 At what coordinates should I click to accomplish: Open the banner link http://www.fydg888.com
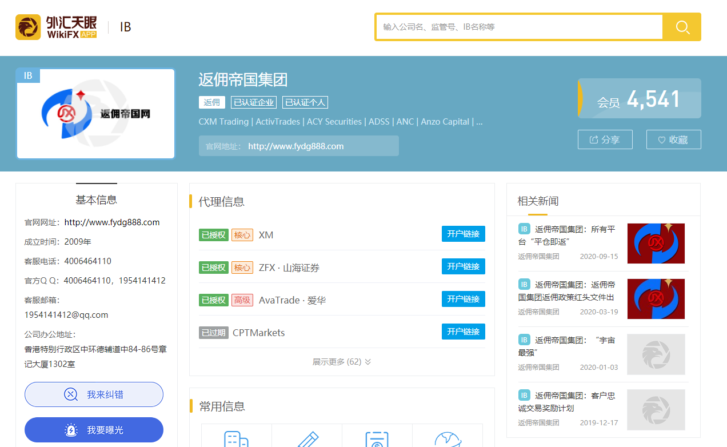tap(295, 146)
